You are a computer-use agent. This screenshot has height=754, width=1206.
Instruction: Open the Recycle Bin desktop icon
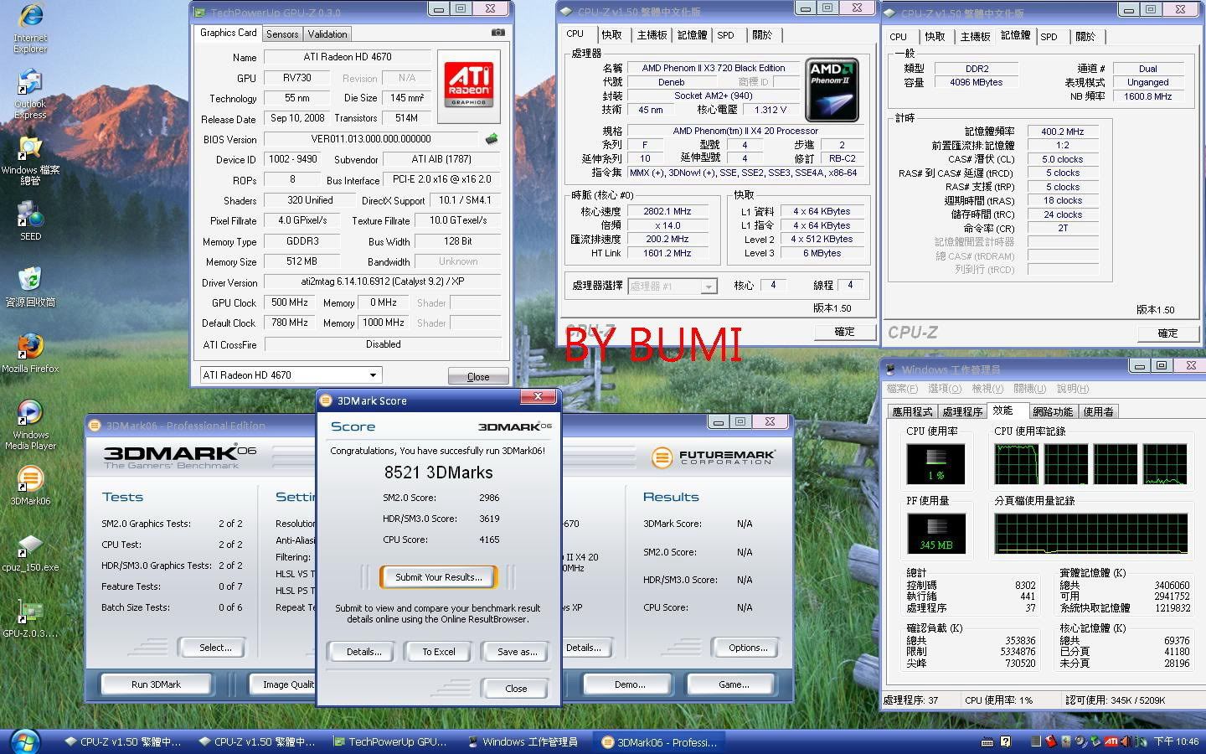point(30,287)
